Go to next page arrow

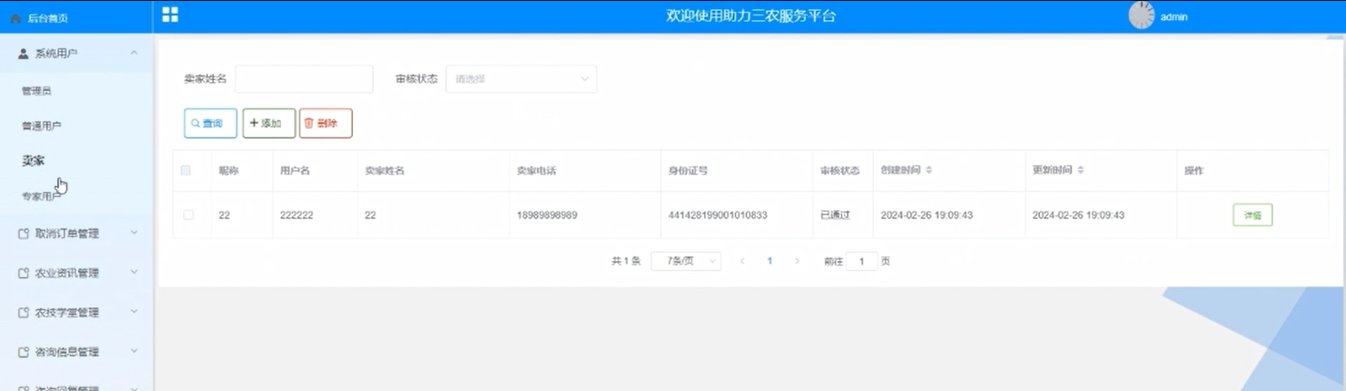coord(797,261)
